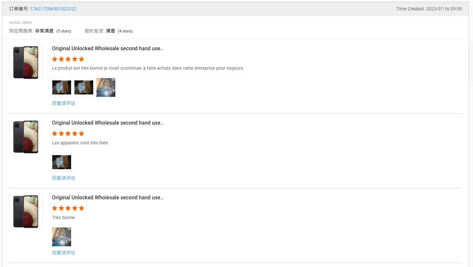Image resolution: width=473 pixels, height=267 pixels.
Task: Click phone product image beside 'Les appareils' review
Action: 26,137
